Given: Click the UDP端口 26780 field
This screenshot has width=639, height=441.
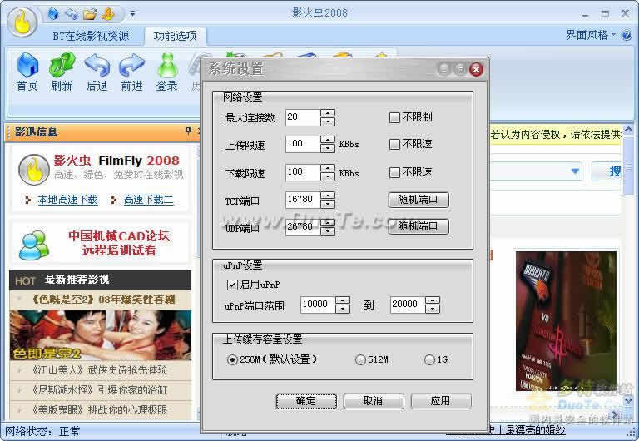Looking at the screenshot, I should (x=303, y=227).
